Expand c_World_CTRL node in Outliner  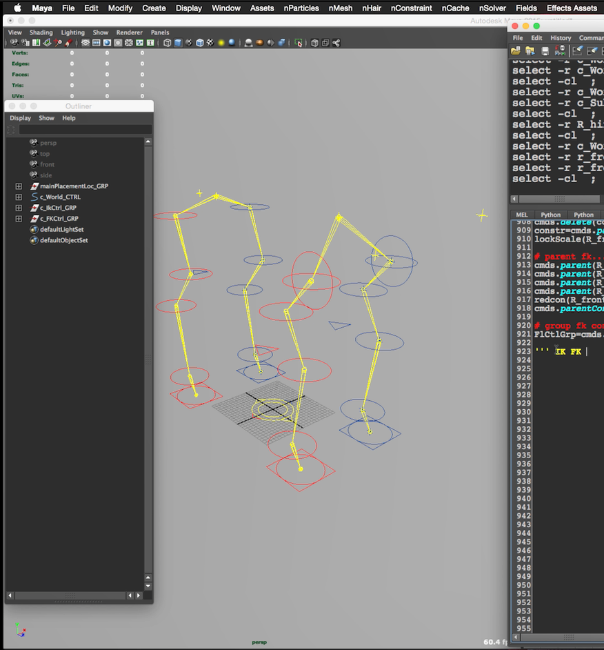point(19,197)
